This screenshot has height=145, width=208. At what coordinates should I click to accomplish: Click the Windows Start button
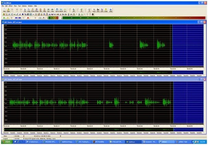7,142
